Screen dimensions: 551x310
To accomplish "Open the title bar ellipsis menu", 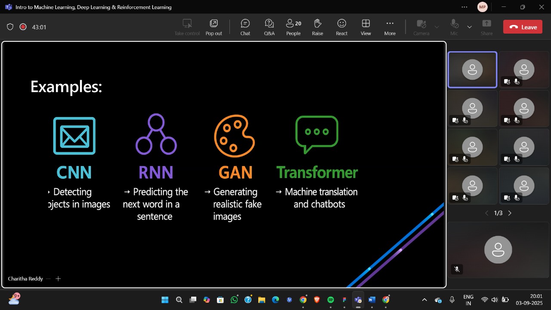I will pos(464,7).
